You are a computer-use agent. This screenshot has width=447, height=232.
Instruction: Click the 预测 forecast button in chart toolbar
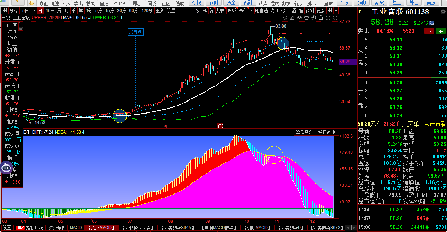coord(310,11)
